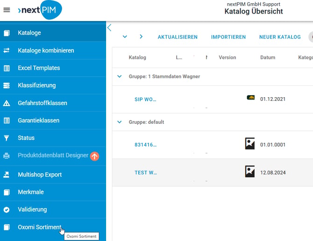Open Garantieklassen section
313x241 pixels.
point(53,120)
